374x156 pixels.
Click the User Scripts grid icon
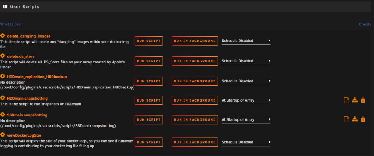pos(5,7)
